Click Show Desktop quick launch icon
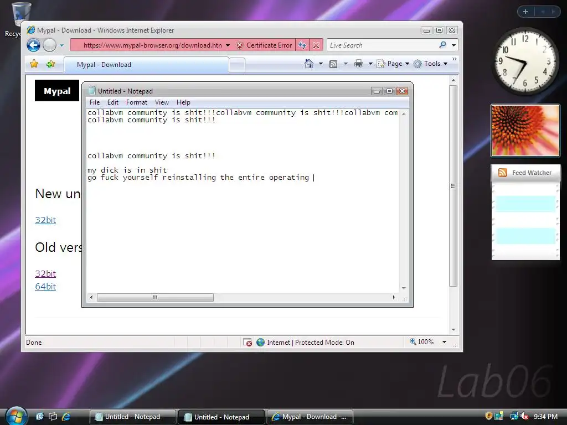Image resolution: width=567 pixels, height=425 pixels. coord(40,417)
